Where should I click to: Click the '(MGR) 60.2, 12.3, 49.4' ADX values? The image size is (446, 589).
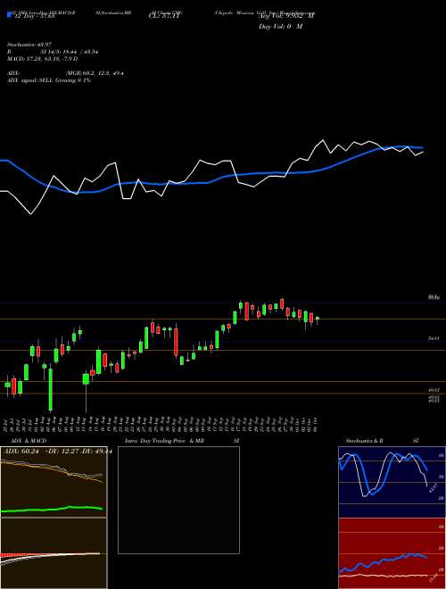tap(95, 73)
